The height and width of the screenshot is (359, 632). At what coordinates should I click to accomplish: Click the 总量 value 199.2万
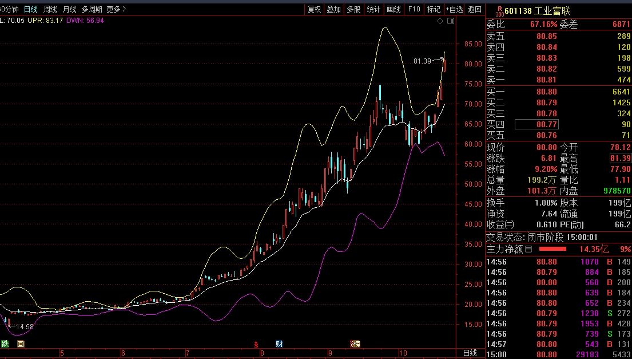point(542,180)
